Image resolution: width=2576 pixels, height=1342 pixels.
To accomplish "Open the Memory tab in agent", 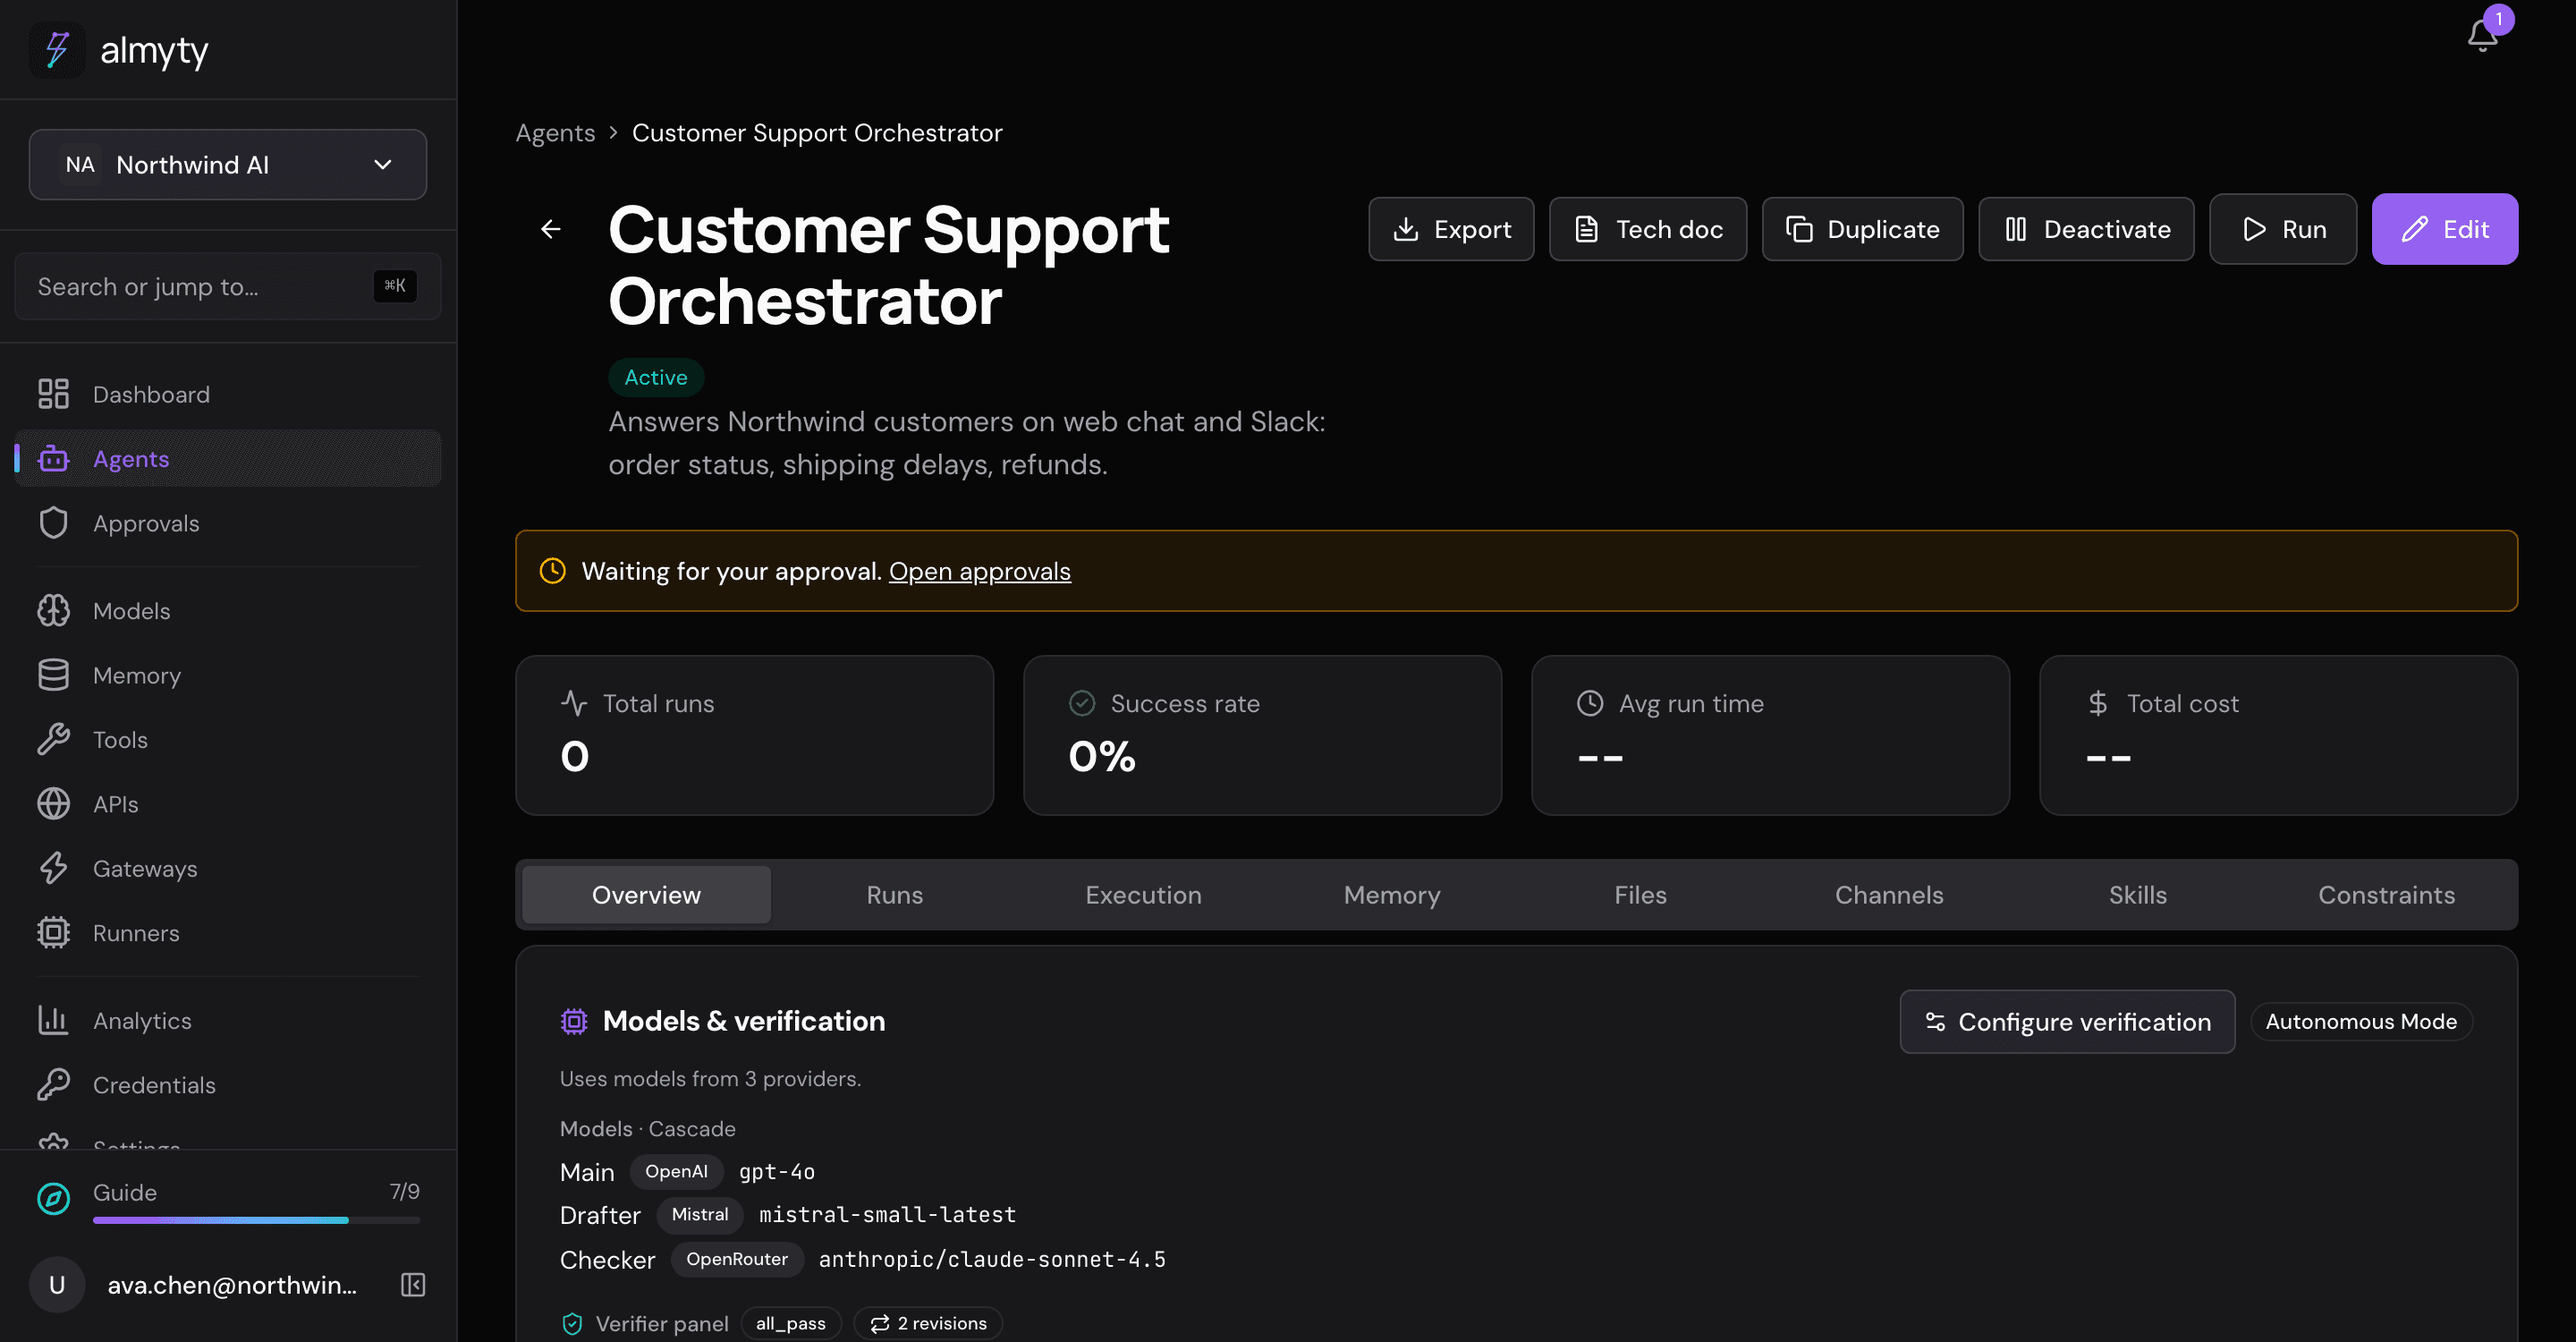I will point(1392,895).
